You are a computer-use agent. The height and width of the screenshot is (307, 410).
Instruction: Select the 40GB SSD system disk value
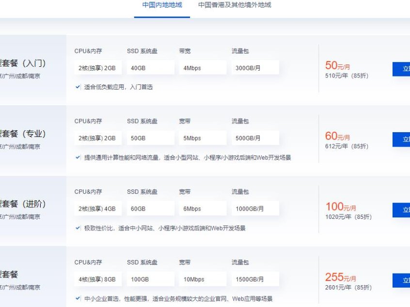click(150, 68)
